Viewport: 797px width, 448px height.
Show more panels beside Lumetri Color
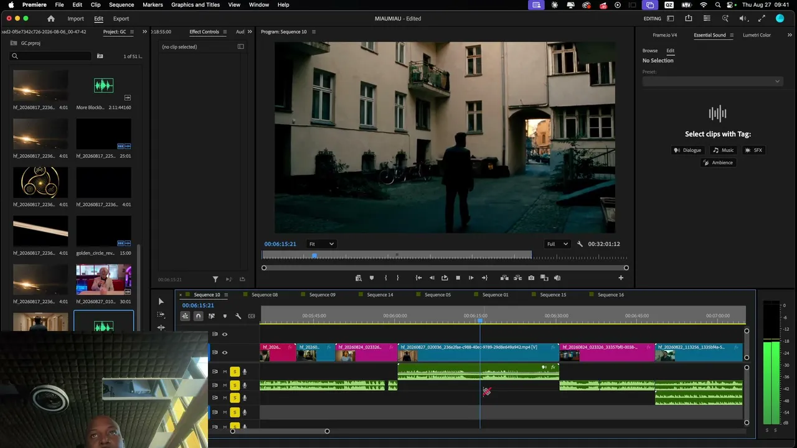click(x=790, y=35)
